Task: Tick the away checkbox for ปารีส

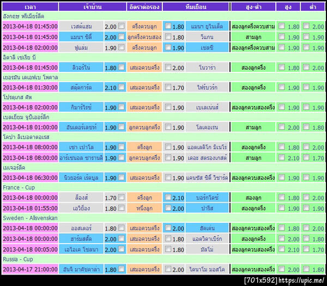Action: point(168,208)
